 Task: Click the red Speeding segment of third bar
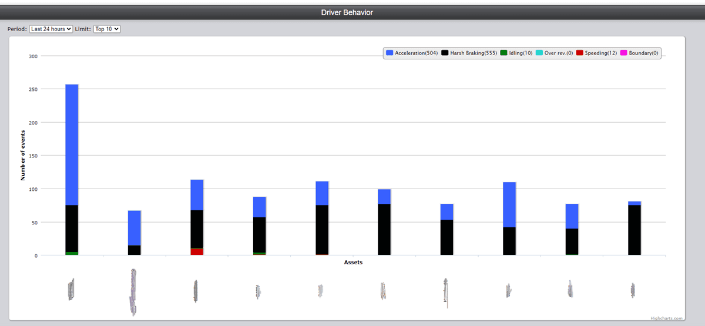(x=197, y=251)
